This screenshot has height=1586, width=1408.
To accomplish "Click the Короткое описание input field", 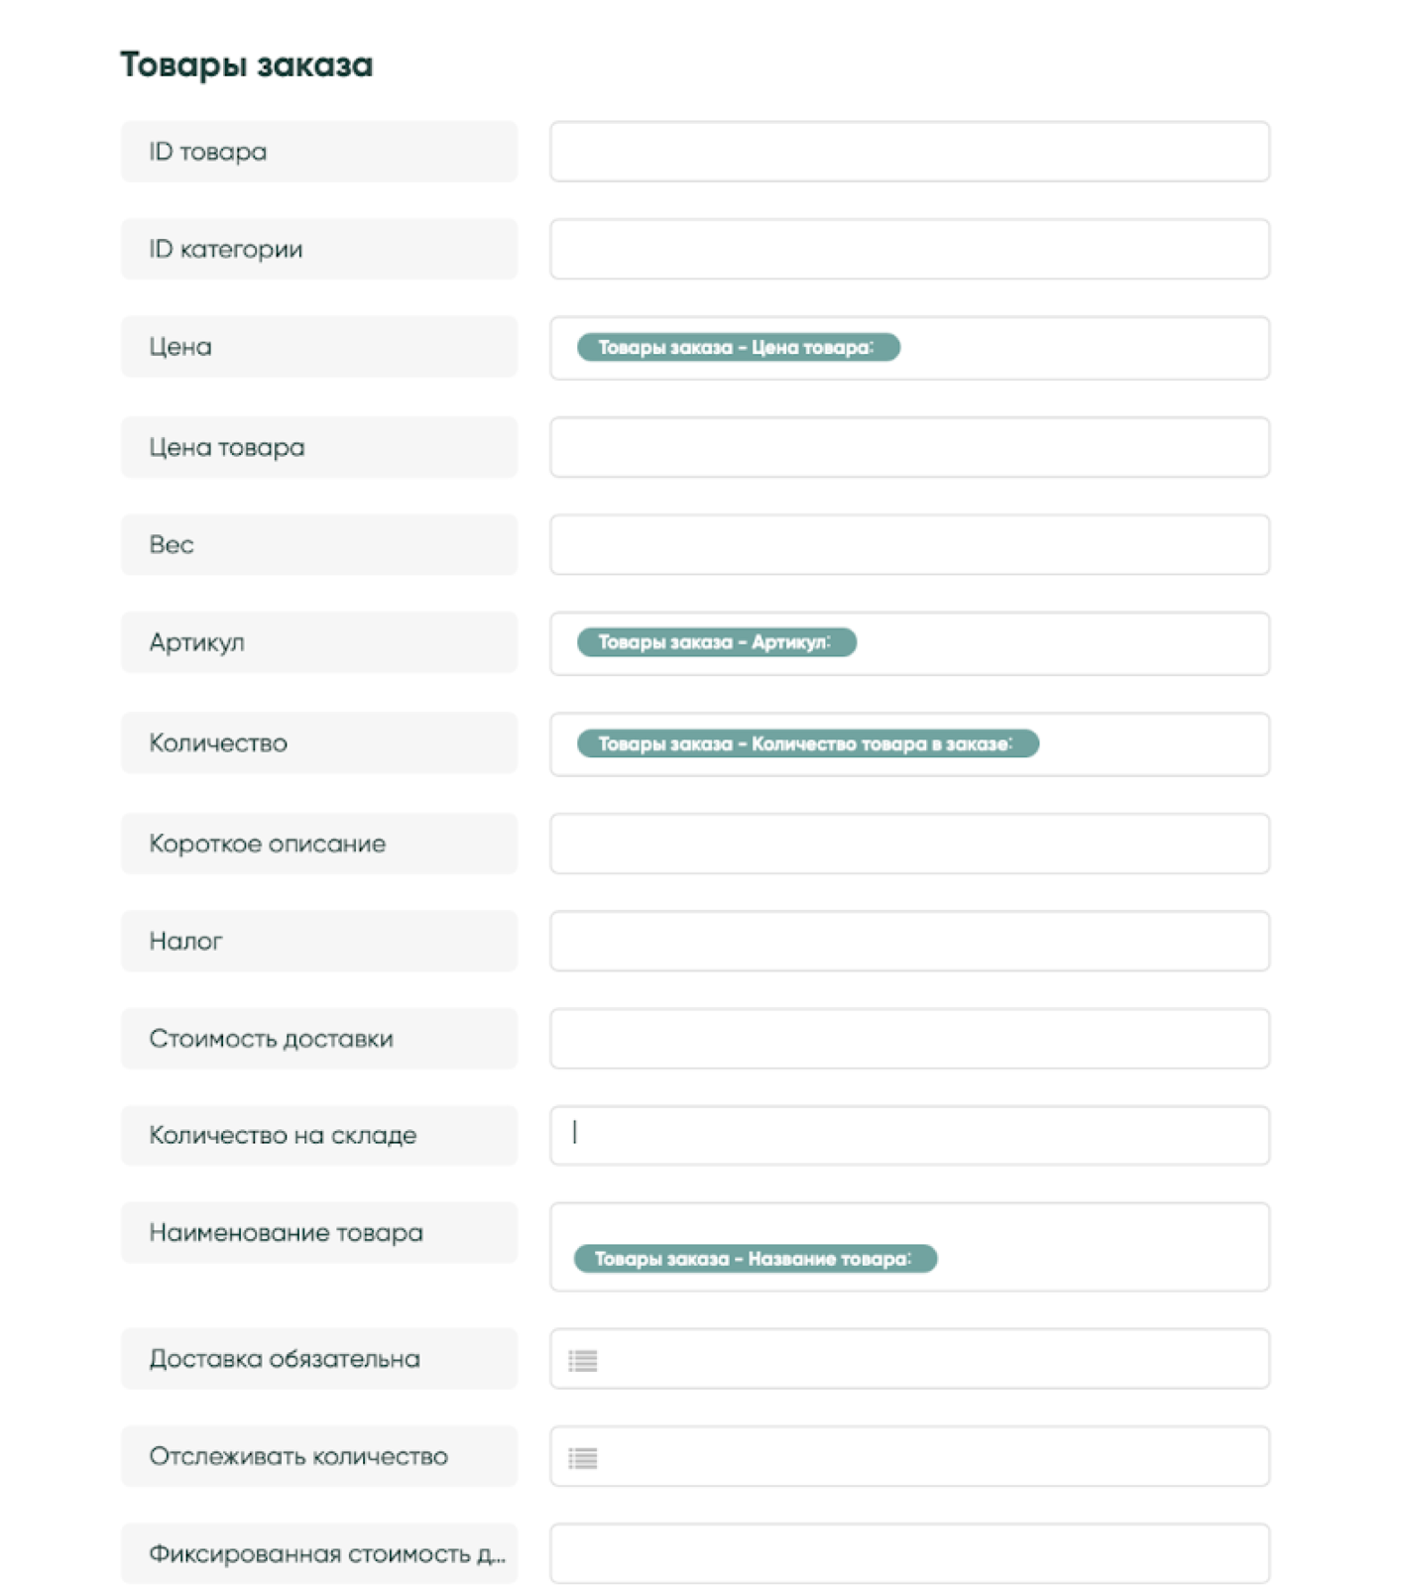I will (x=909, y=844).
